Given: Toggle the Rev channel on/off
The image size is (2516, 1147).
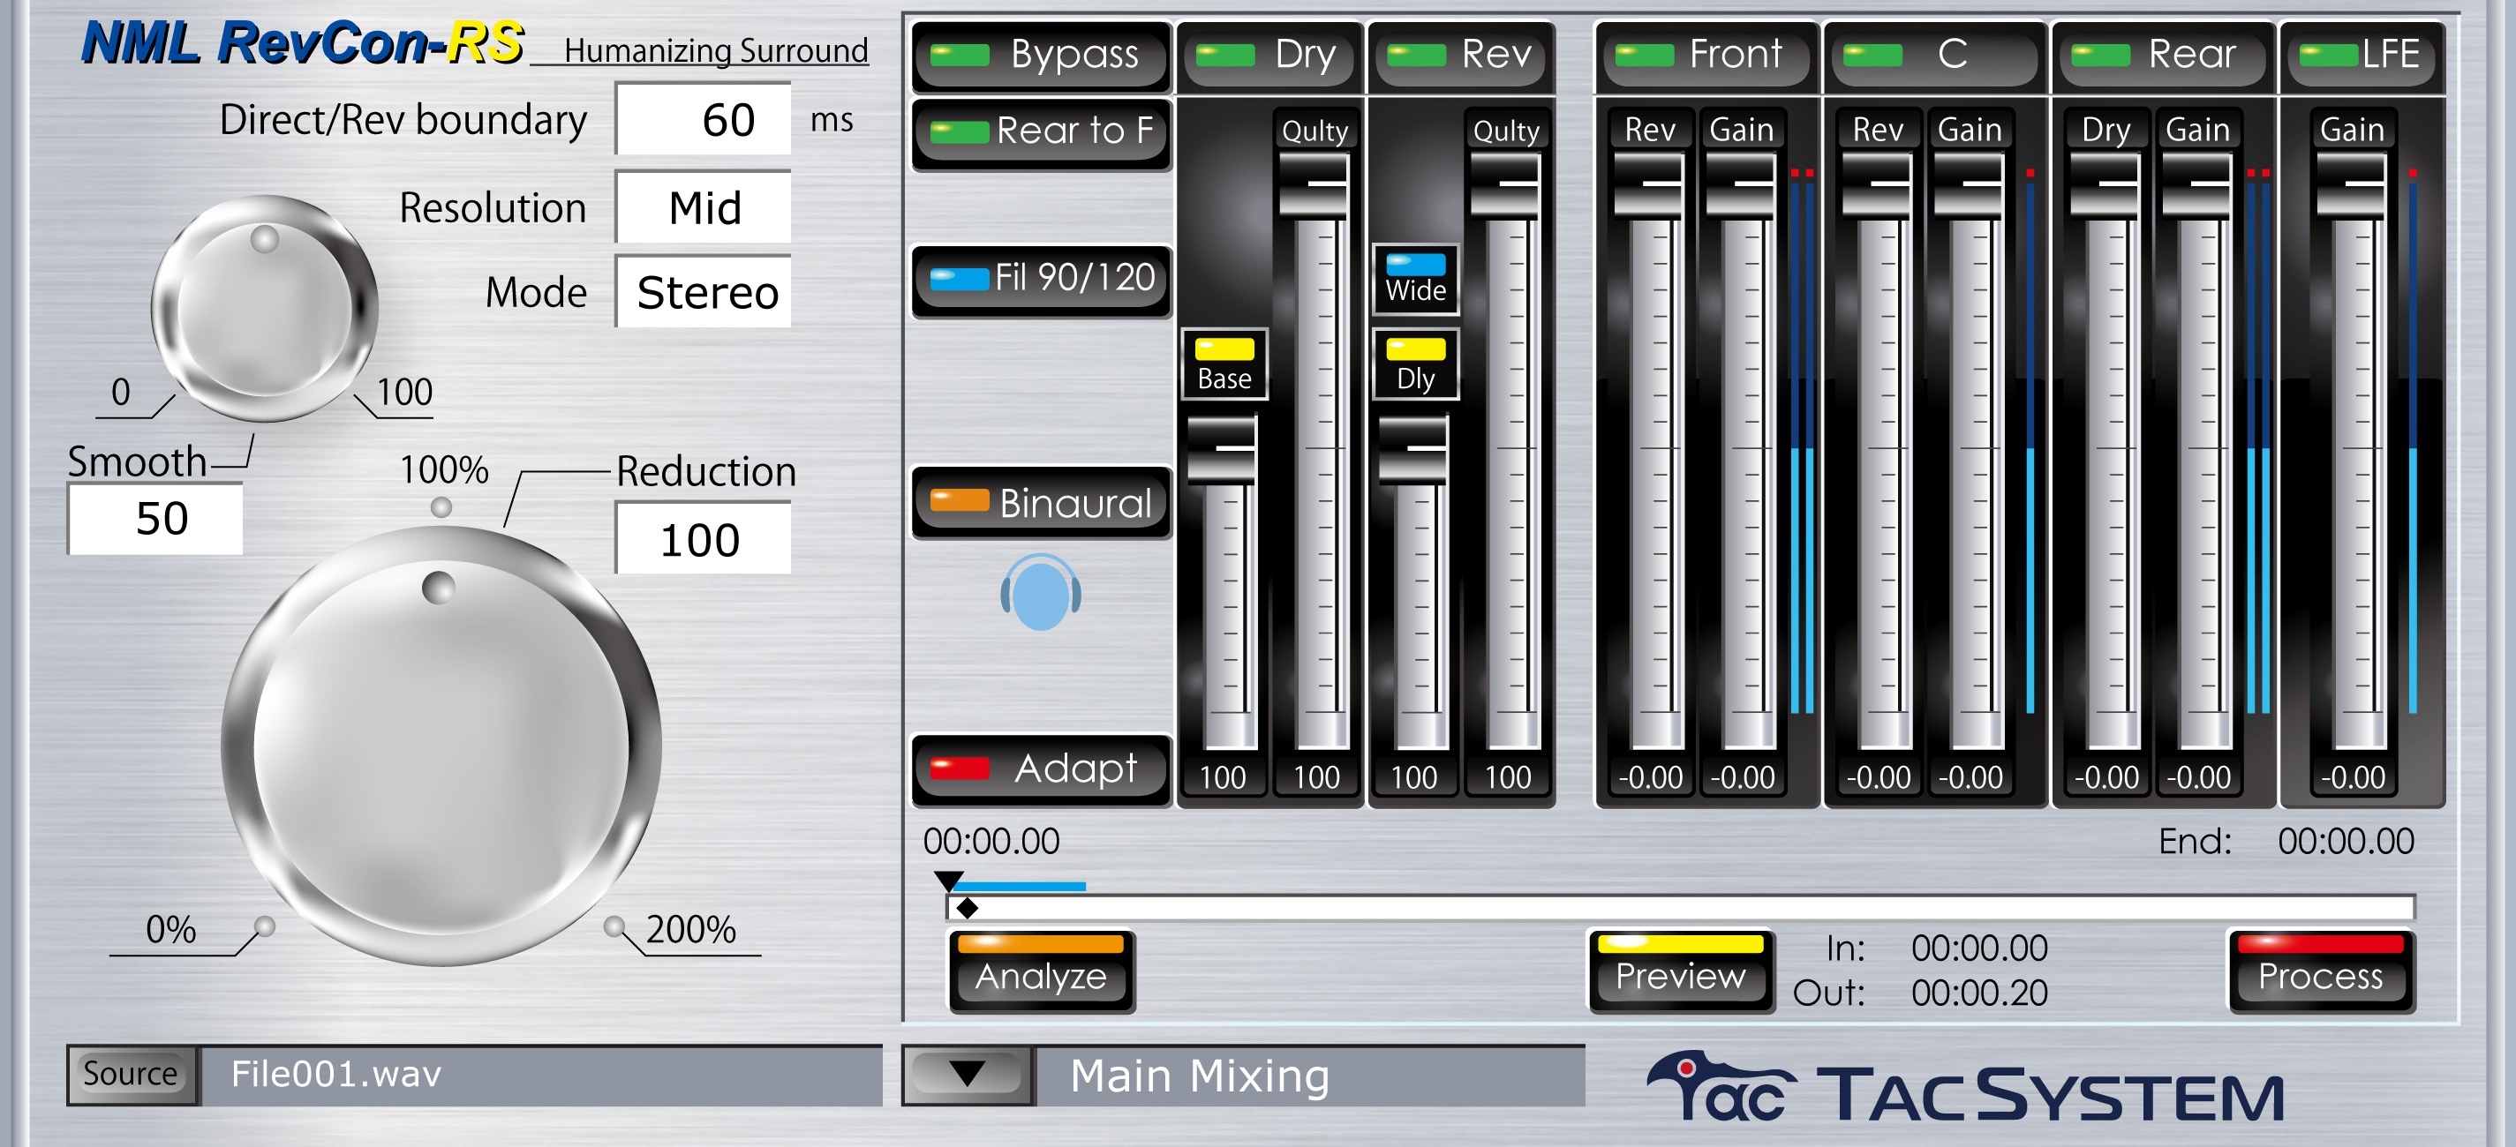Looking at the screenshot, I should [x=1460, y=56].
